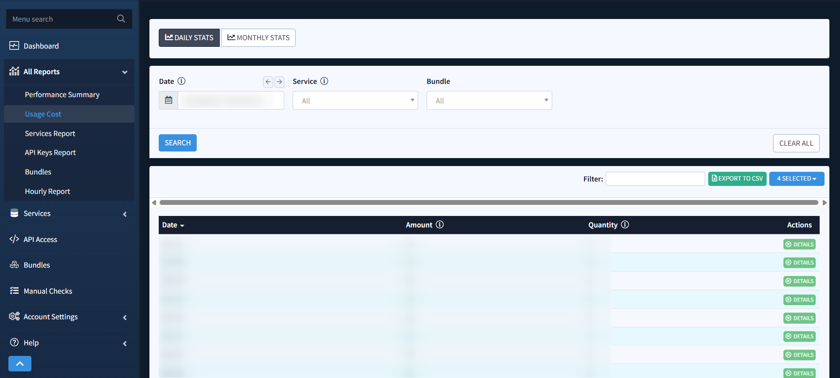
Task: Export the table to CSV
Action: pos(737,179)
